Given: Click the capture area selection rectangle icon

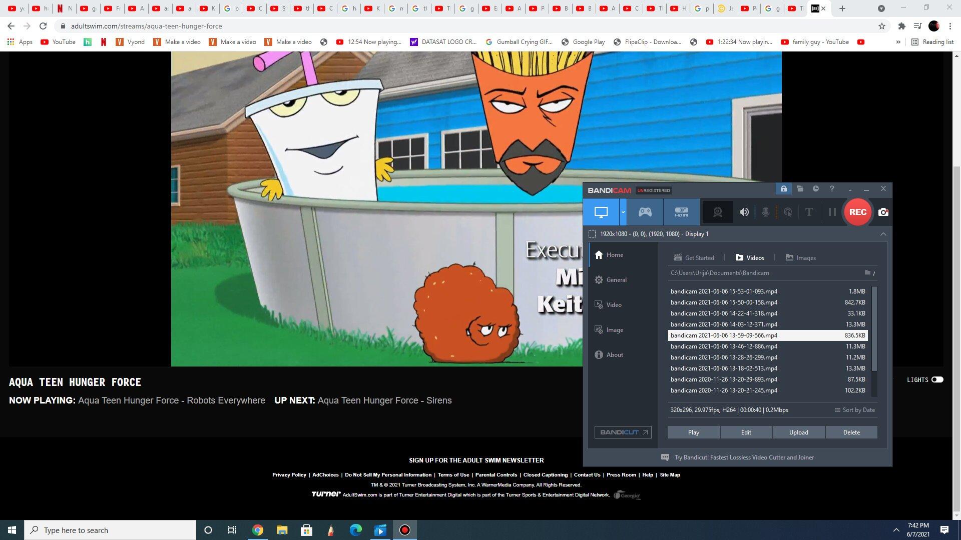Looking at the screenshot, I should pyautogui.click(x=592, y=234).
